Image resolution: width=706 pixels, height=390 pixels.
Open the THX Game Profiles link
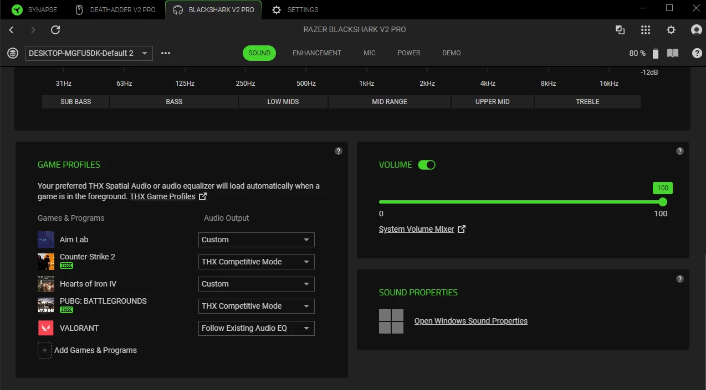pos(162,196)
